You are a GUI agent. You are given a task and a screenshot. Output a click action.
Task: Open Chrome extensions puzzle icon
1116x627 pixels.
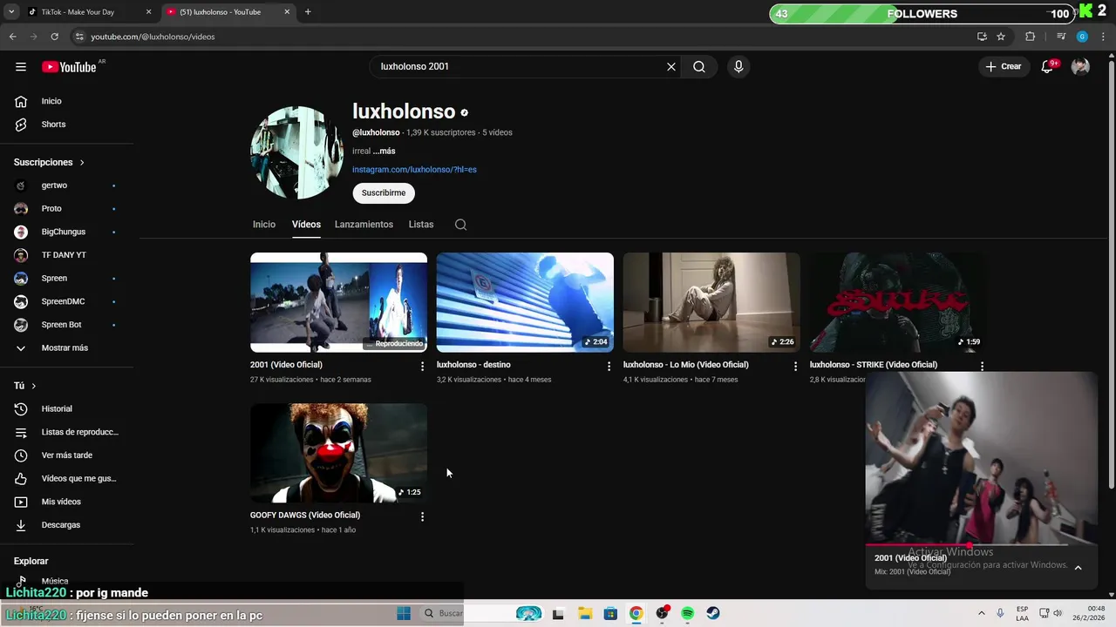(1030, 37)
